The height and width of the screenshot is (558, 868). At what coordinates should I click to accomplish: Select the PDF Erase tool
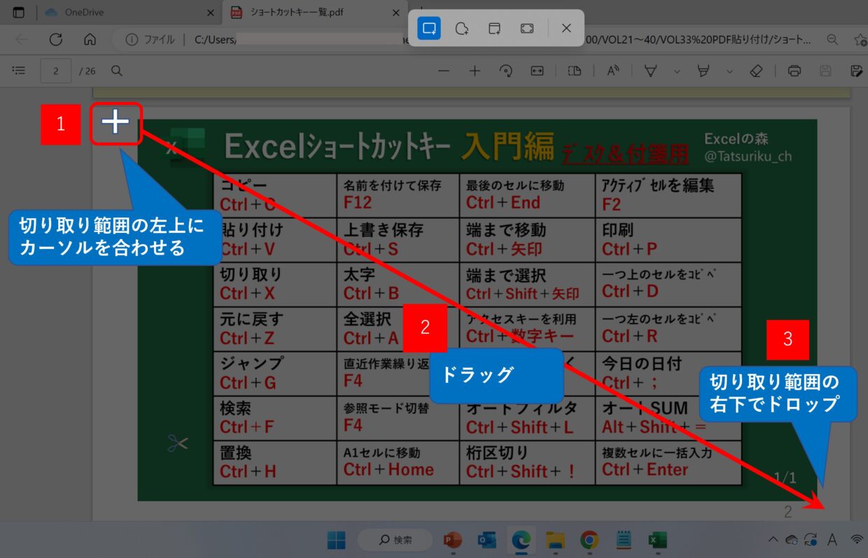[756, 71]
